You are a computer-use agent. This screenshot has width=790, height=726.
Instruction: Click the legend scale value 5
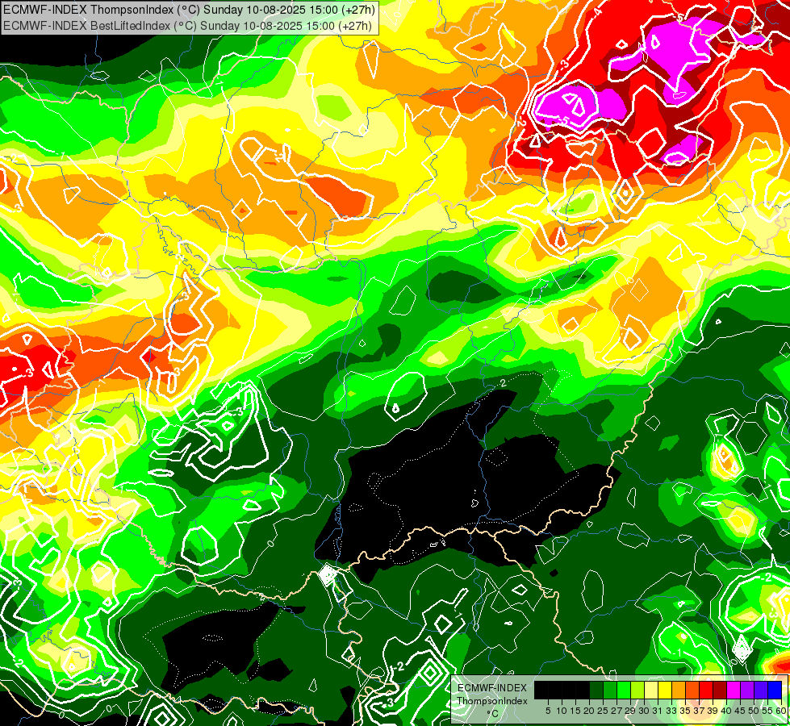pos(548,711)
